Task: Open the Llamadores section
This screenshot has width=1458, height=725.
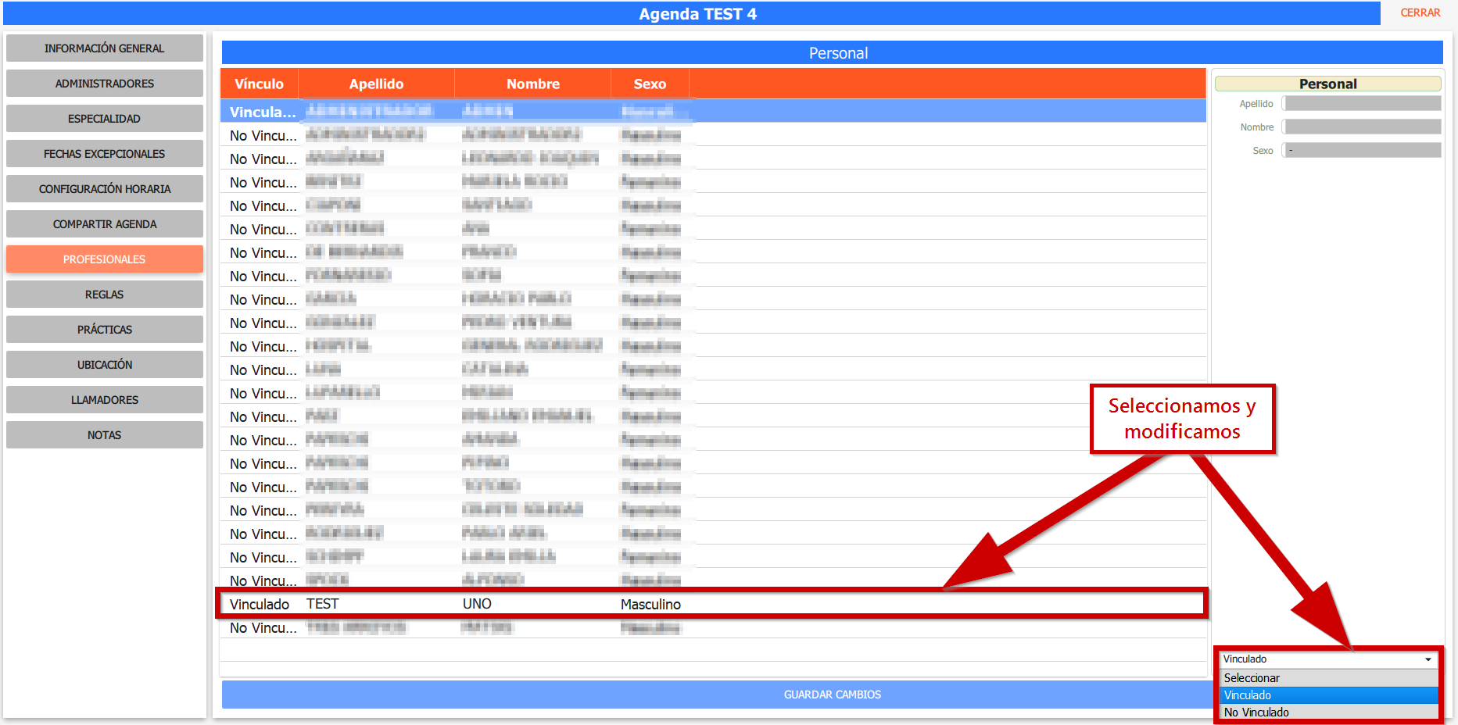Action: (104, 400)
